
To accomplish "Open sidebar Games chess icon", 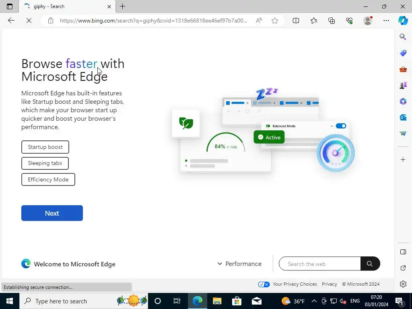I will click(403, 85).
